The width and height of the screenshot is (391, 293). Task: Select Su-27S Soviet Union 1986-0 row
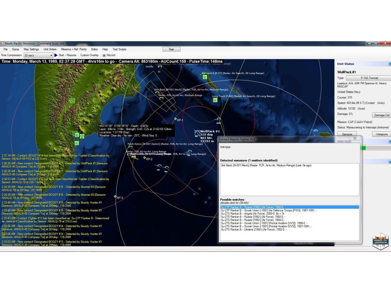click(289, 223)
